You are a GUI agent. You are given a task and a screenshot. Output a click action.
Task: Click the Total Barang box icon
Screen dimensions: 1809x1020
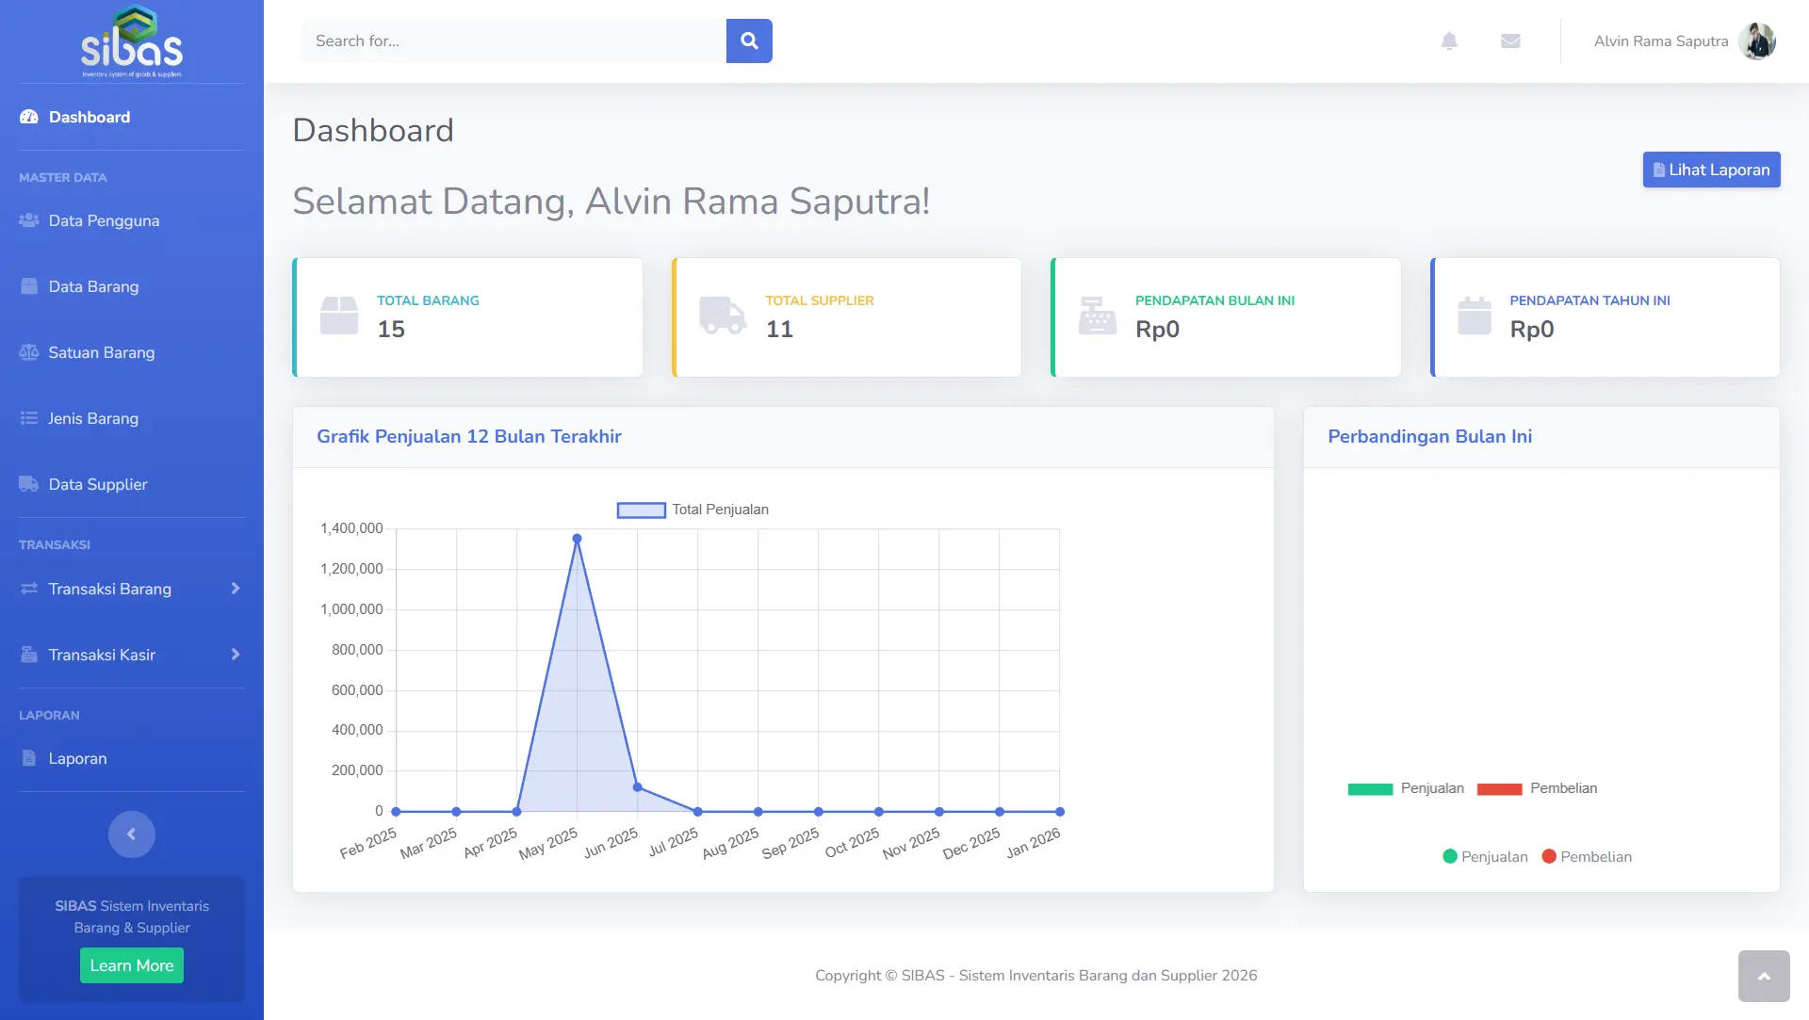[x=339, y=316]
